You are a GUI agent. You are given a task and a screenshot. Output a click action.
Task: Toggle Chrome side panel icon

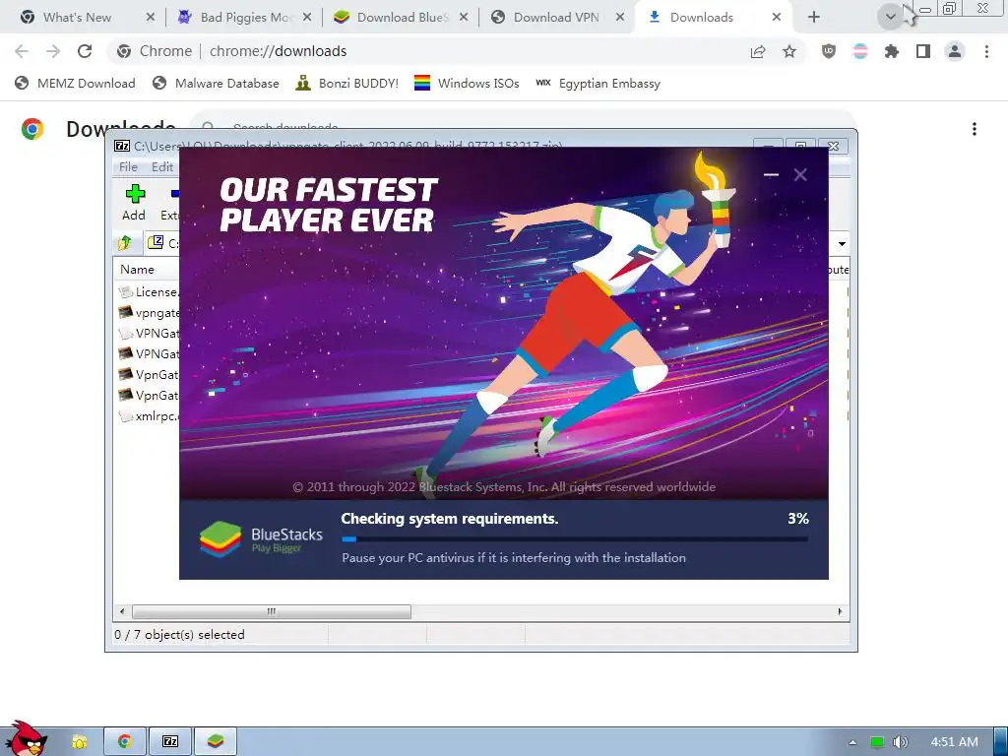[x=923, y=51]
